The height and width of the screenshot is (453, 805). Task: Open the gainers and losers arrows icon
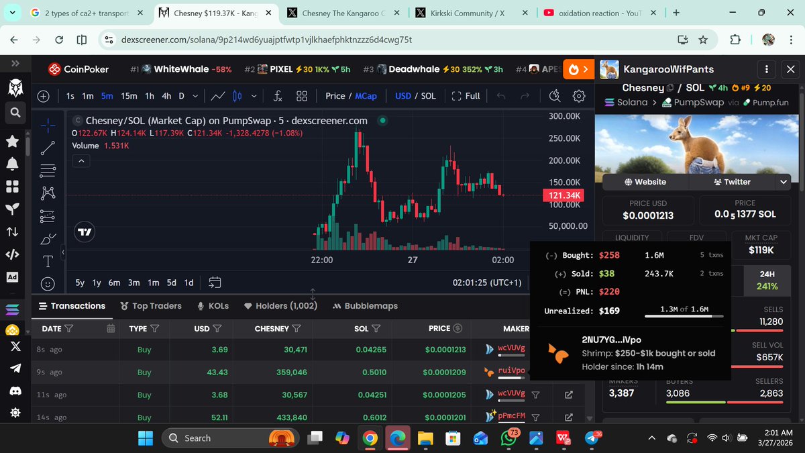click(12, 232)
